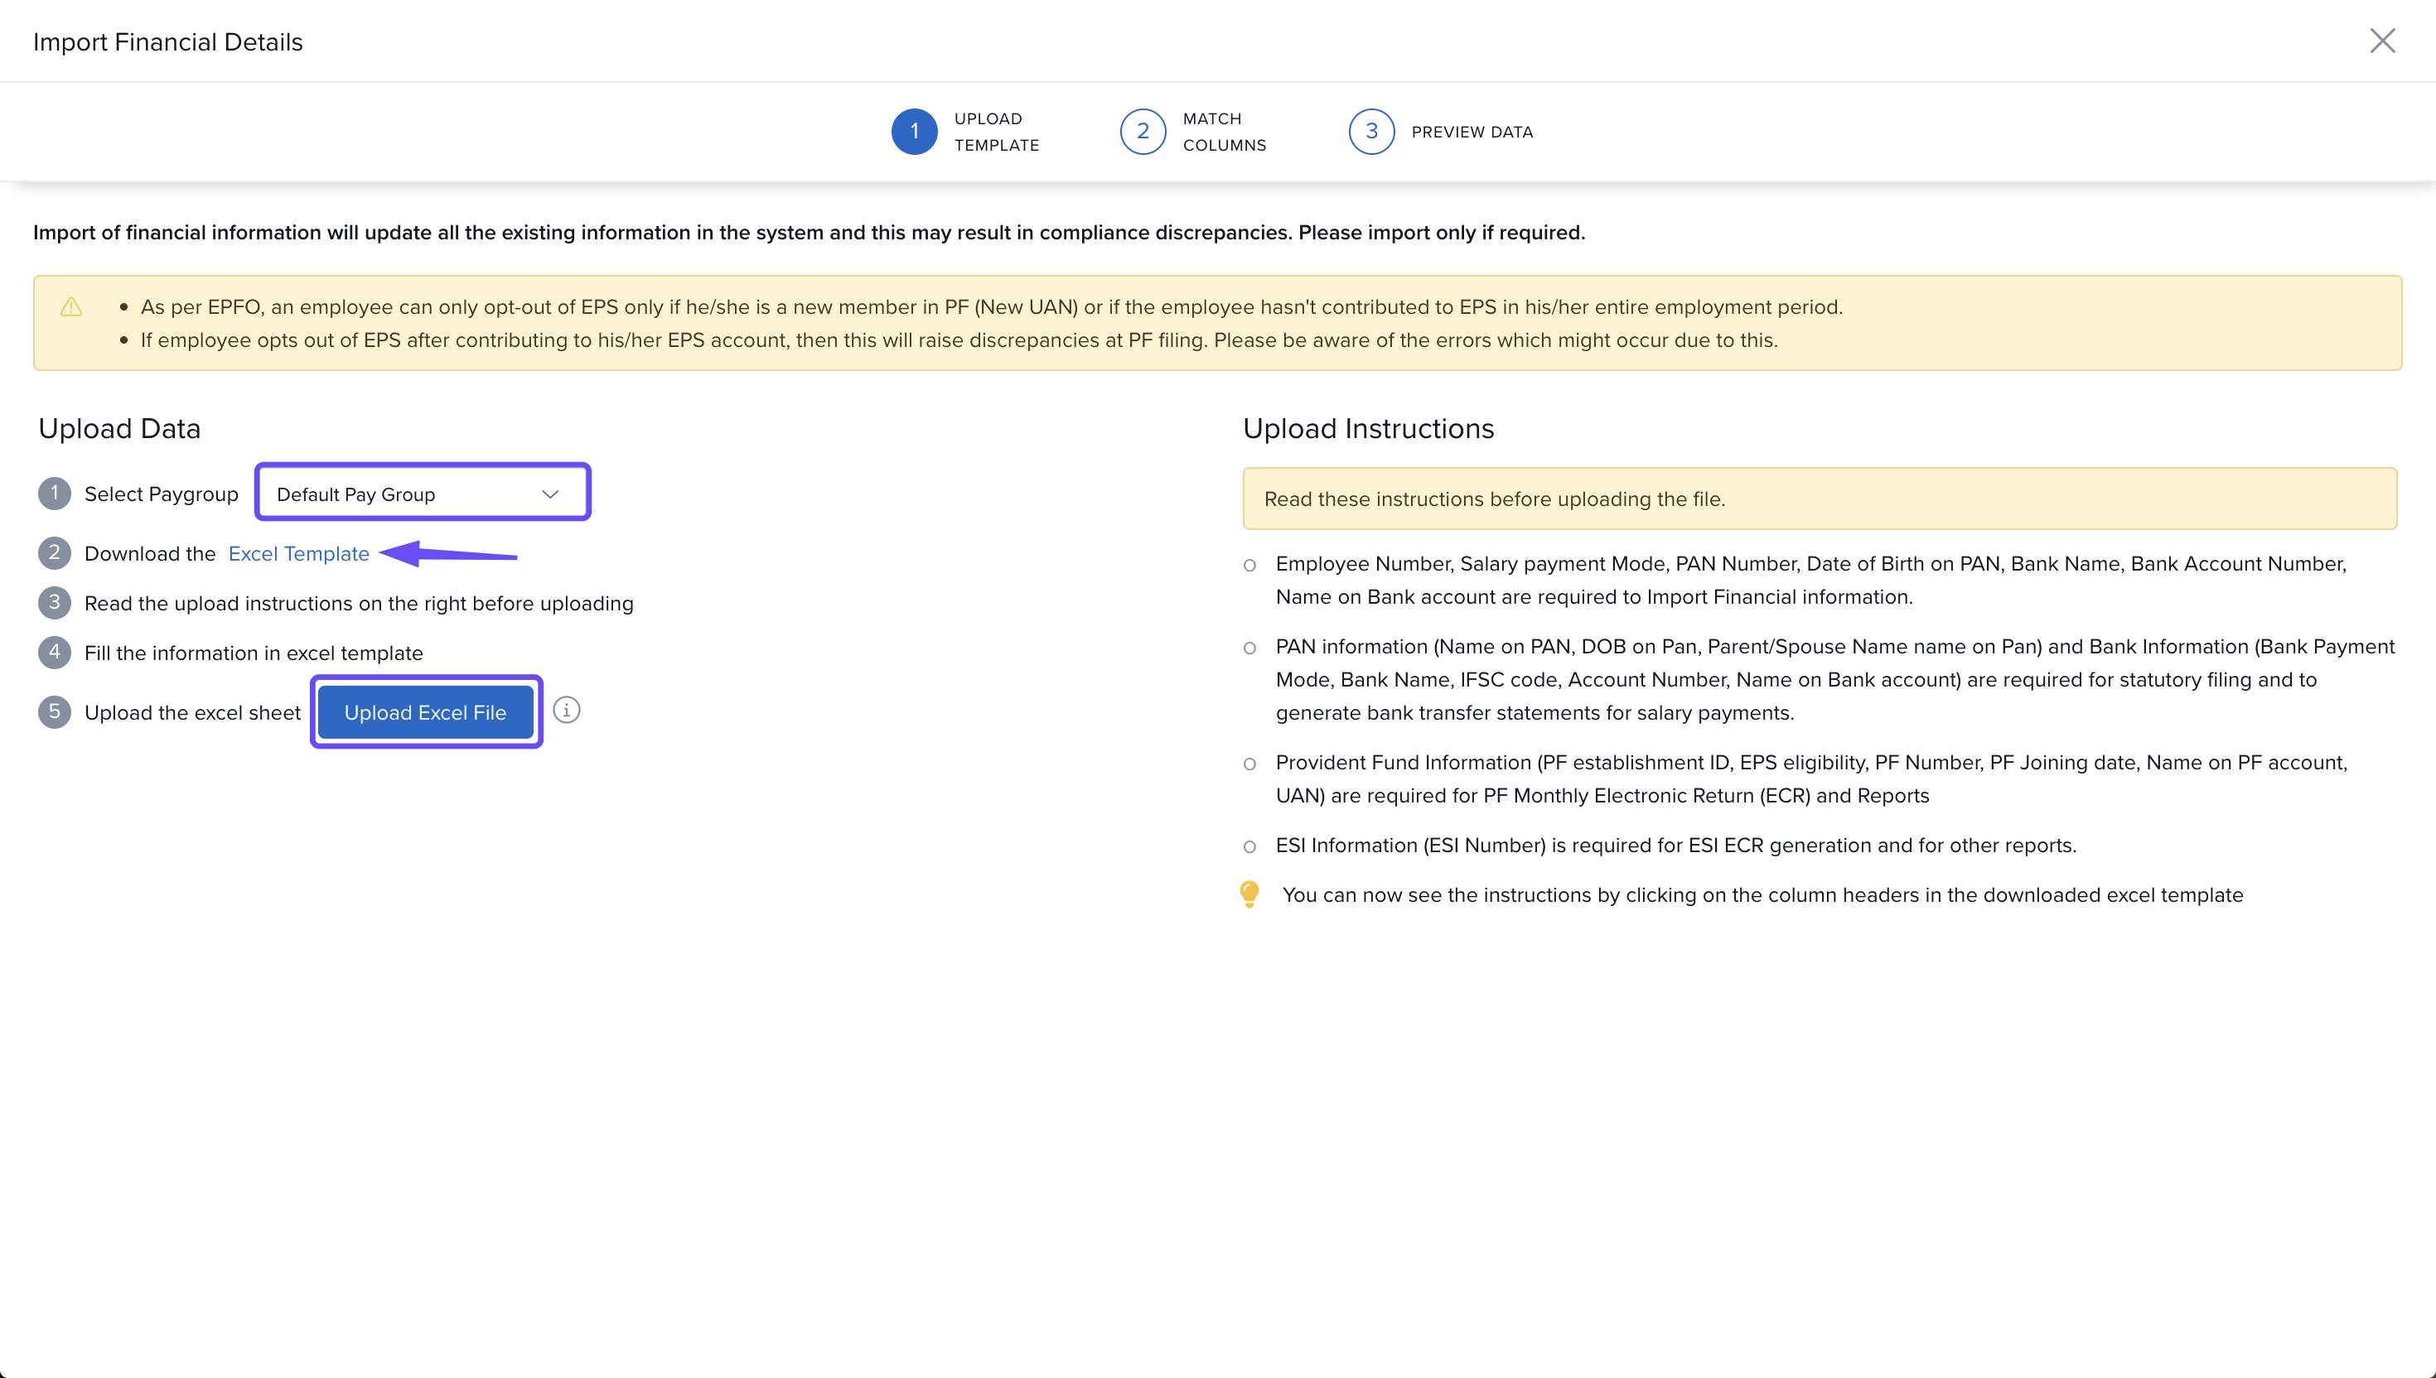Click step 1 circle in progress header
The height and width of the screenshot is (1378, 2436).
tap(914, 132)
